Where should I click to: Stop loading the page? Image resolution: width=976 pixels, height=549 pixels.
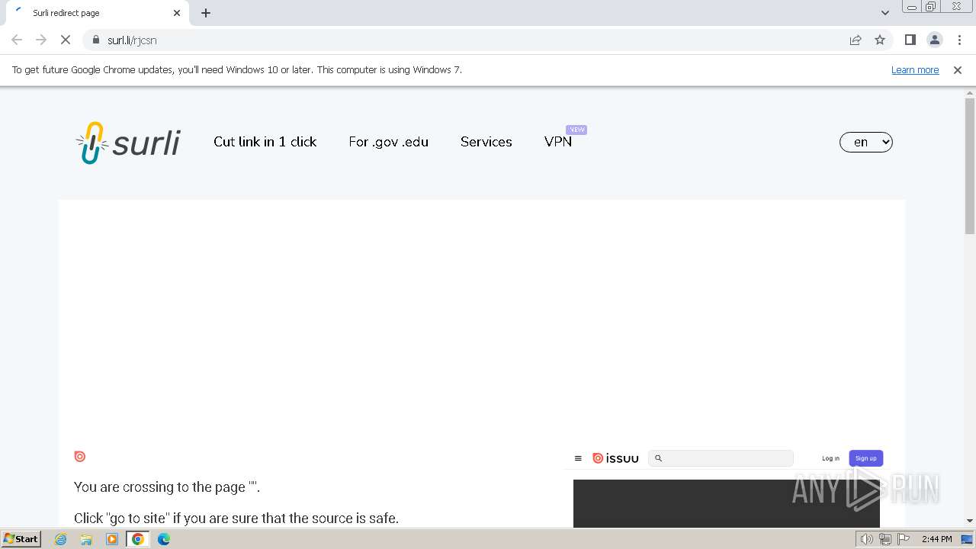66,40
